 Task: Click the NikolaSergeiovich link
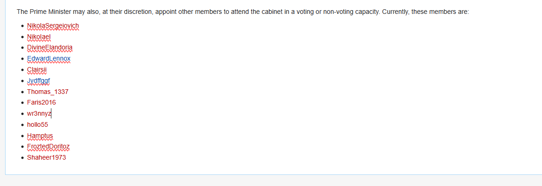[53, 25]
